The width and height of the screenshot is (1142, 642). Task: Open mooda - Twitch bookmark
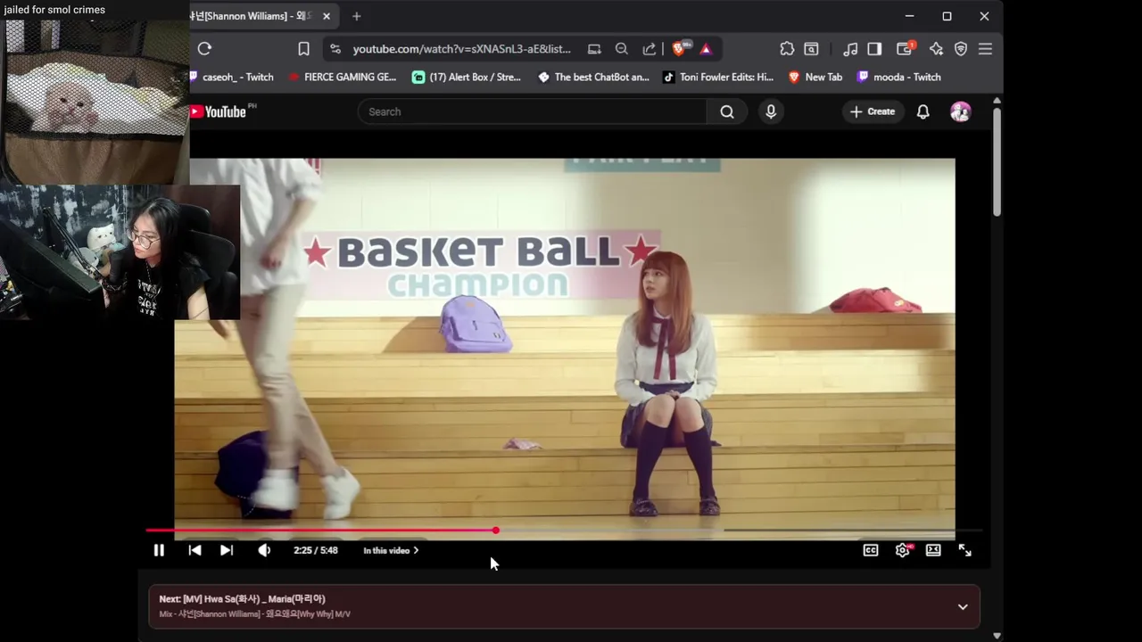tap(898, 78)
